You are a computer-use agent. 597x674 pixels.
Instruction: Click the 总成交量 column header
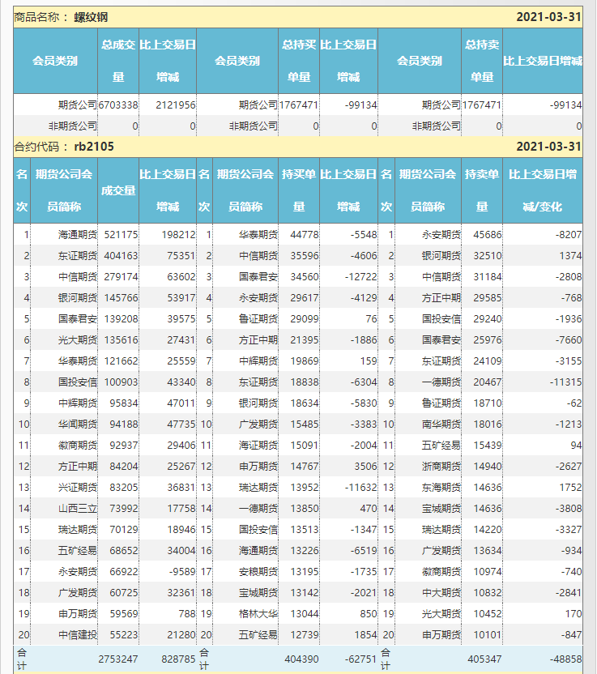pos(118,61)
